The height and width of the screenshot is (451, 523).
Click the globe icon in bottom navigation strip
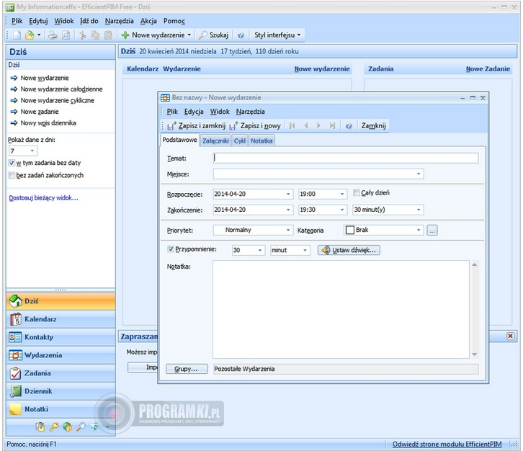[x=68, y=427]
